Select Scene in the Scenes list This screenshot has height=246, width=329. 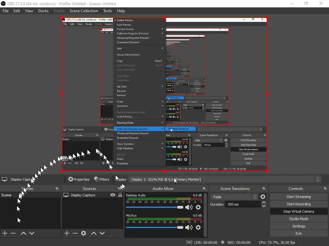(30, 195)
